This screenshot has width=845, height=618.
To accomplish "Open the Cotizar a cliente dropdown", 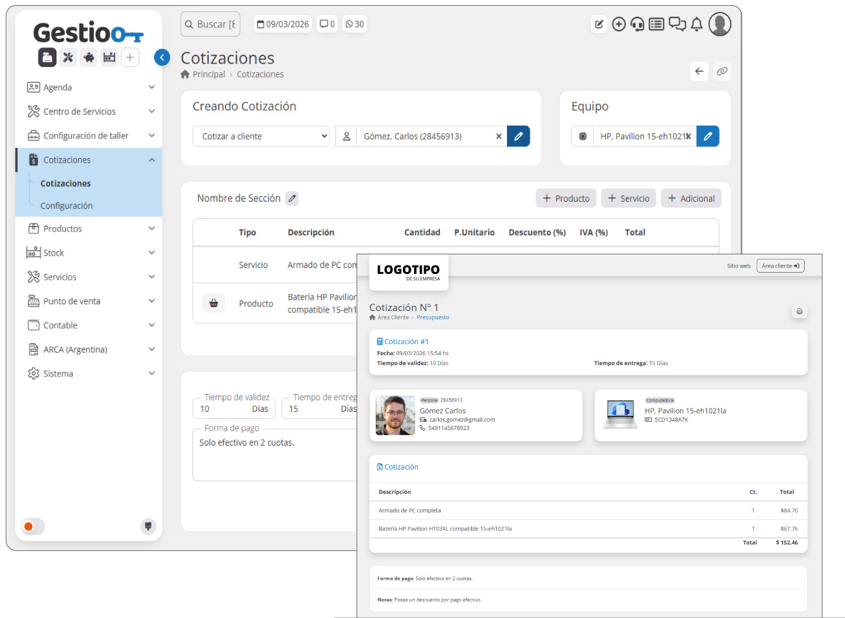I will [x=261, y=136].
